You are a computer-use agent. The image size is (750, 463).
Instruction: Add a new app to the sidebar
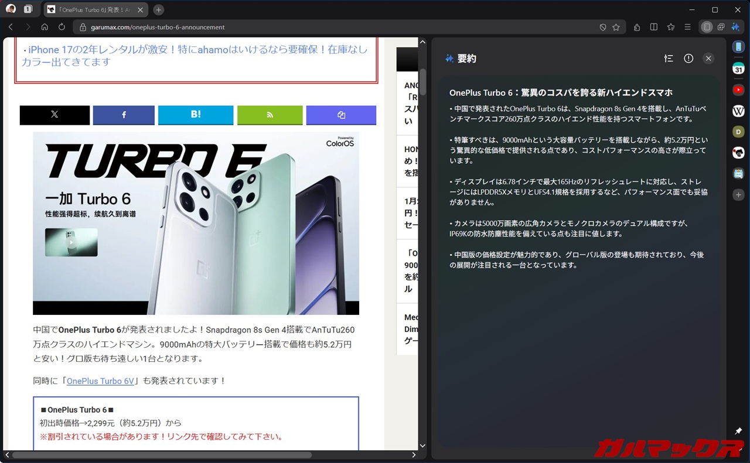738,195
